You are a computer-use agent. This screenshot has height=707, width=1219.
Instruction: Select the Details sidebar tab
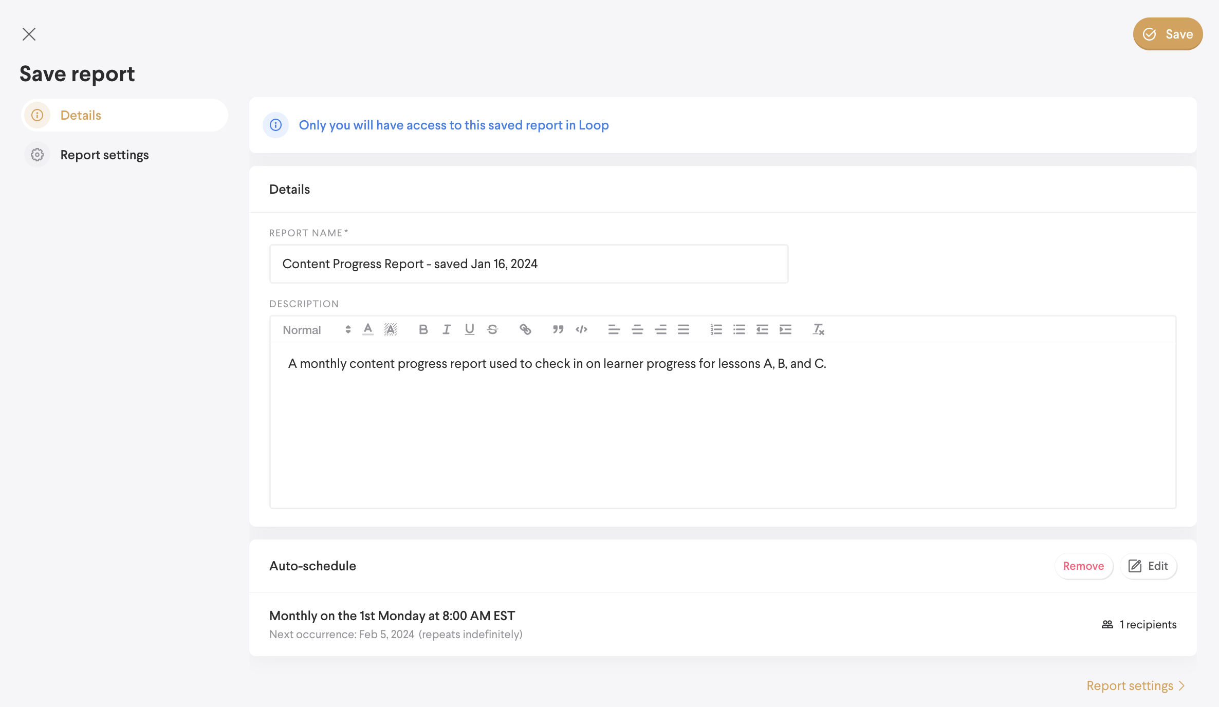[x=81, y=115]
